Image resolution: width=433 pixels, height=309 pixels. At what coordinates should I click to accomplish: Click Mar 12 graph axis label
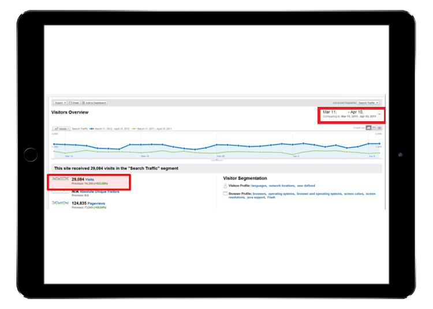point(69,157)
